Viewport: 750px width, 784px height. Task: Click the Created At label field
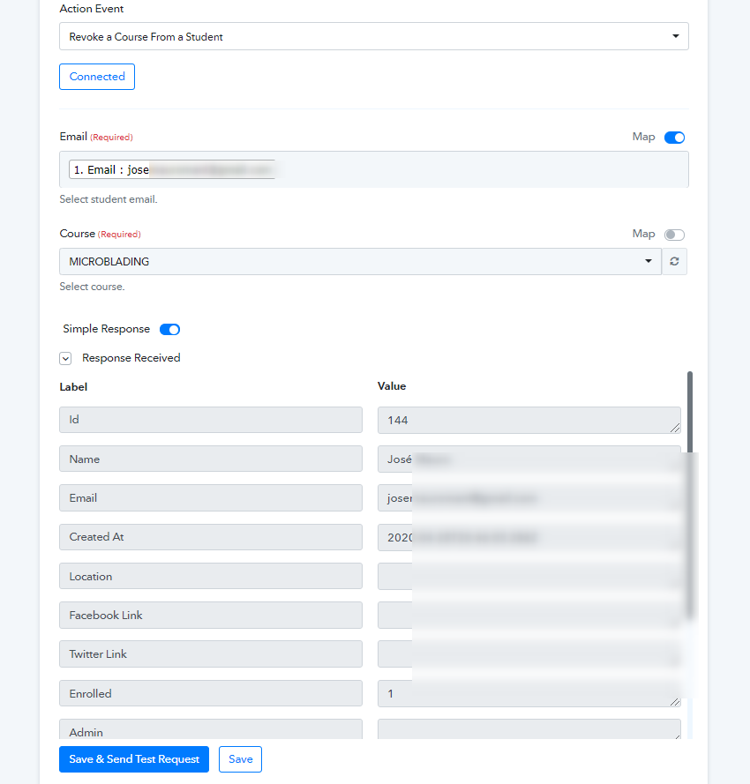(x=211, y=537)
